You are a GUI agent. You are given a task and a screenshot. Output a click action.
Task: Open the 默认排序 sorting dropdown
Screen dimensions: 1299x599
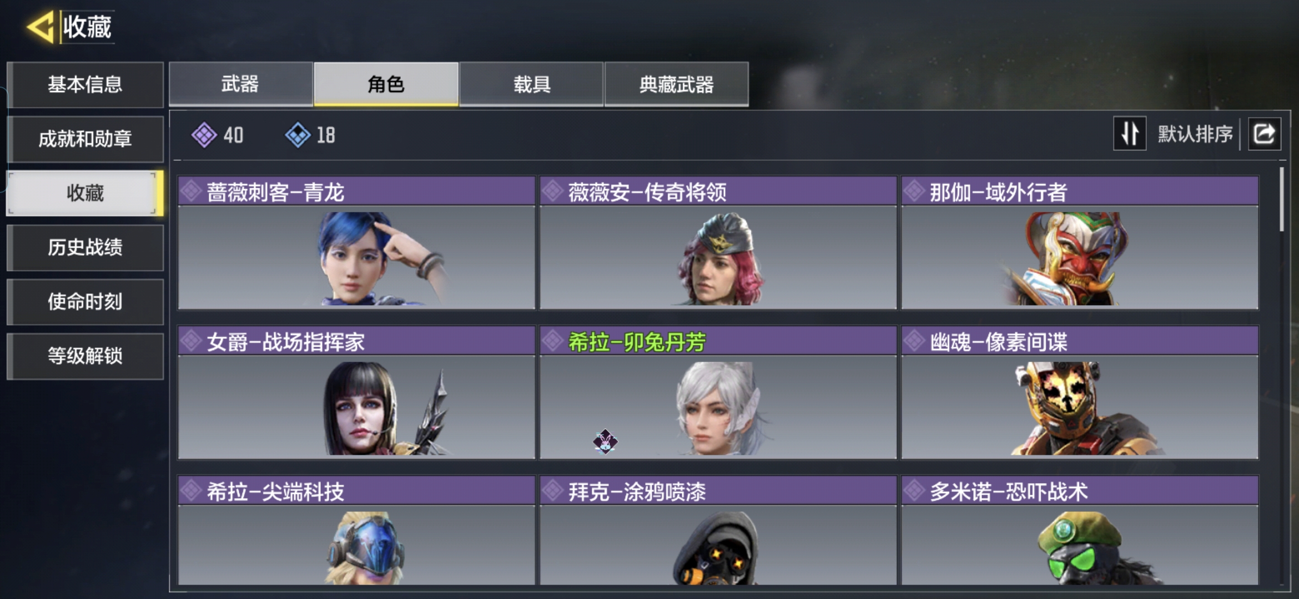(x=1195, y=134)
